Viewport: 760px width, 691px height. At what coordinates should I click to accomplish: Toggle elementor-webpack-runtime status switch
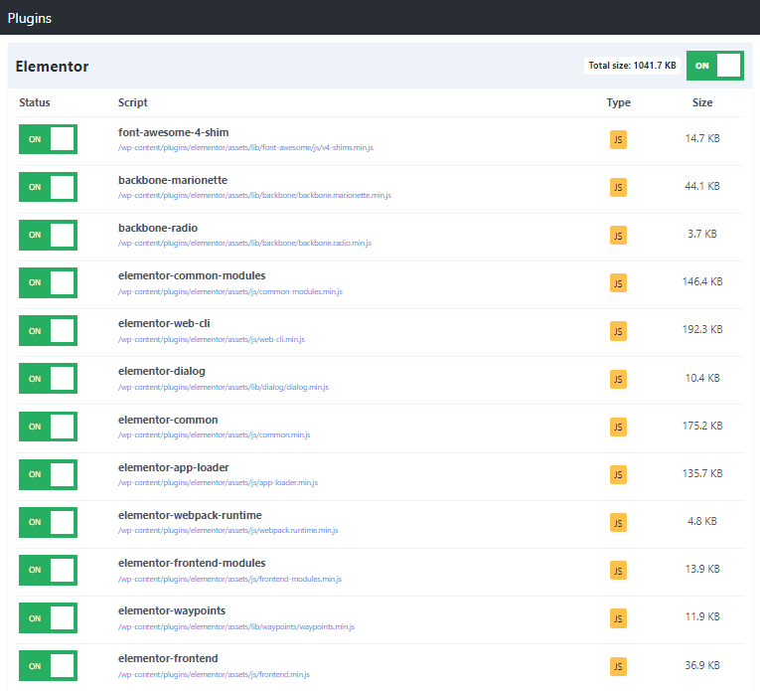coord(48,522)
